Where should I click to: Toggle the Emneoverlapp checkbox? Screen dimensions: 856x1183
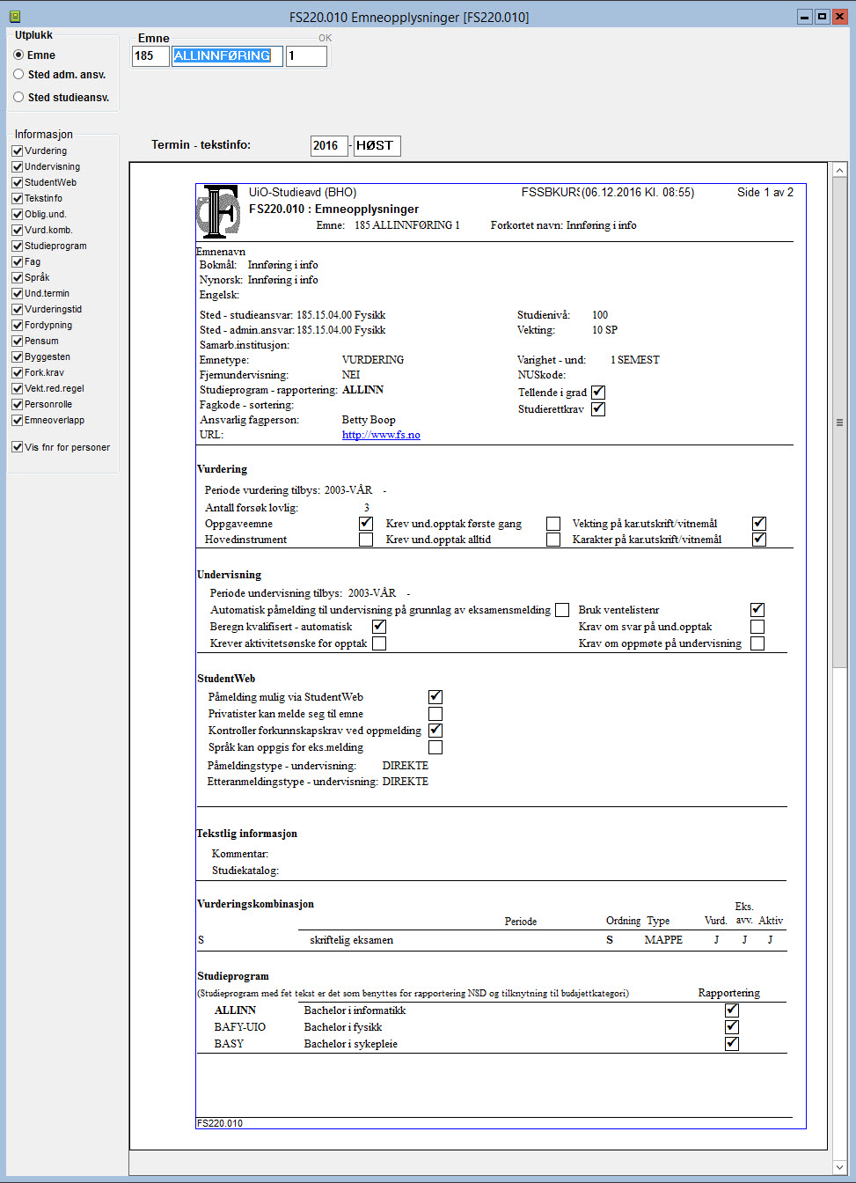pyautogui.click(x=17, y=420)
